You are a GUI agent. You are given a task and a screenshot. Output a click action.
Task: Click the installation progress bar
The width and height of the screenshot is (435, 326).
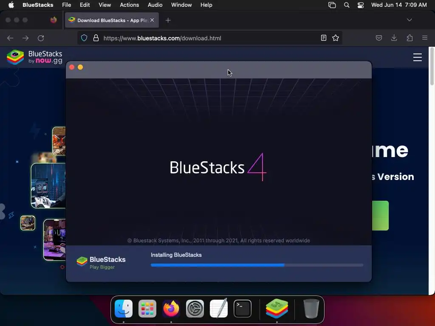257,265
